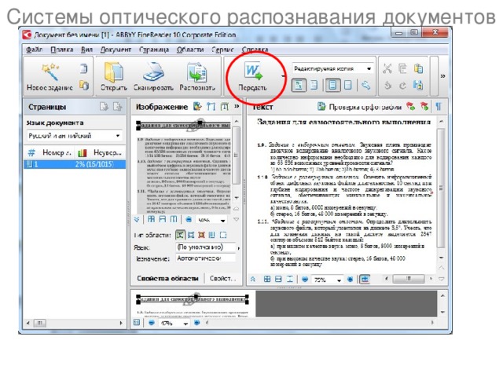The image size is (503, 377).
Task: Click the Текст panel horizontal scrollbar thumb
Action: (x=409, y=279)
